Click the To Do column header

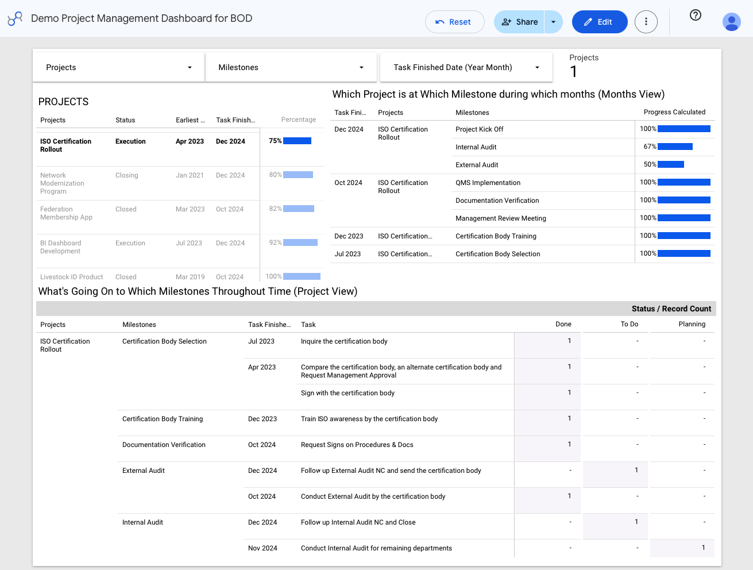(629, 324)
